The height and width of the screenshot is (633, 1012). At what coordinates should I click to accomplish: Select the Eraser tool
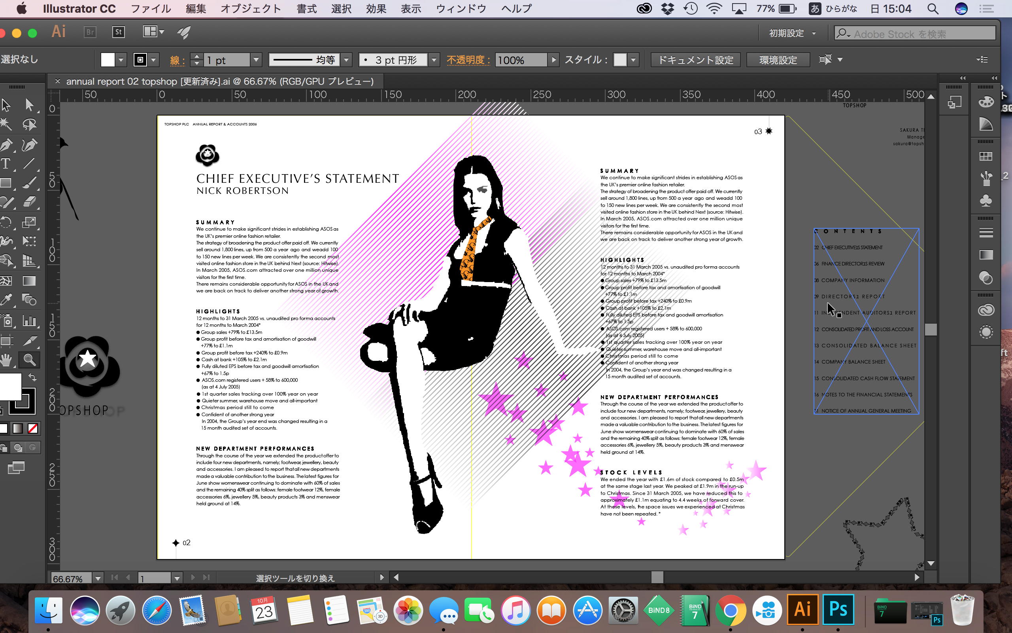[x=29, y=202]
